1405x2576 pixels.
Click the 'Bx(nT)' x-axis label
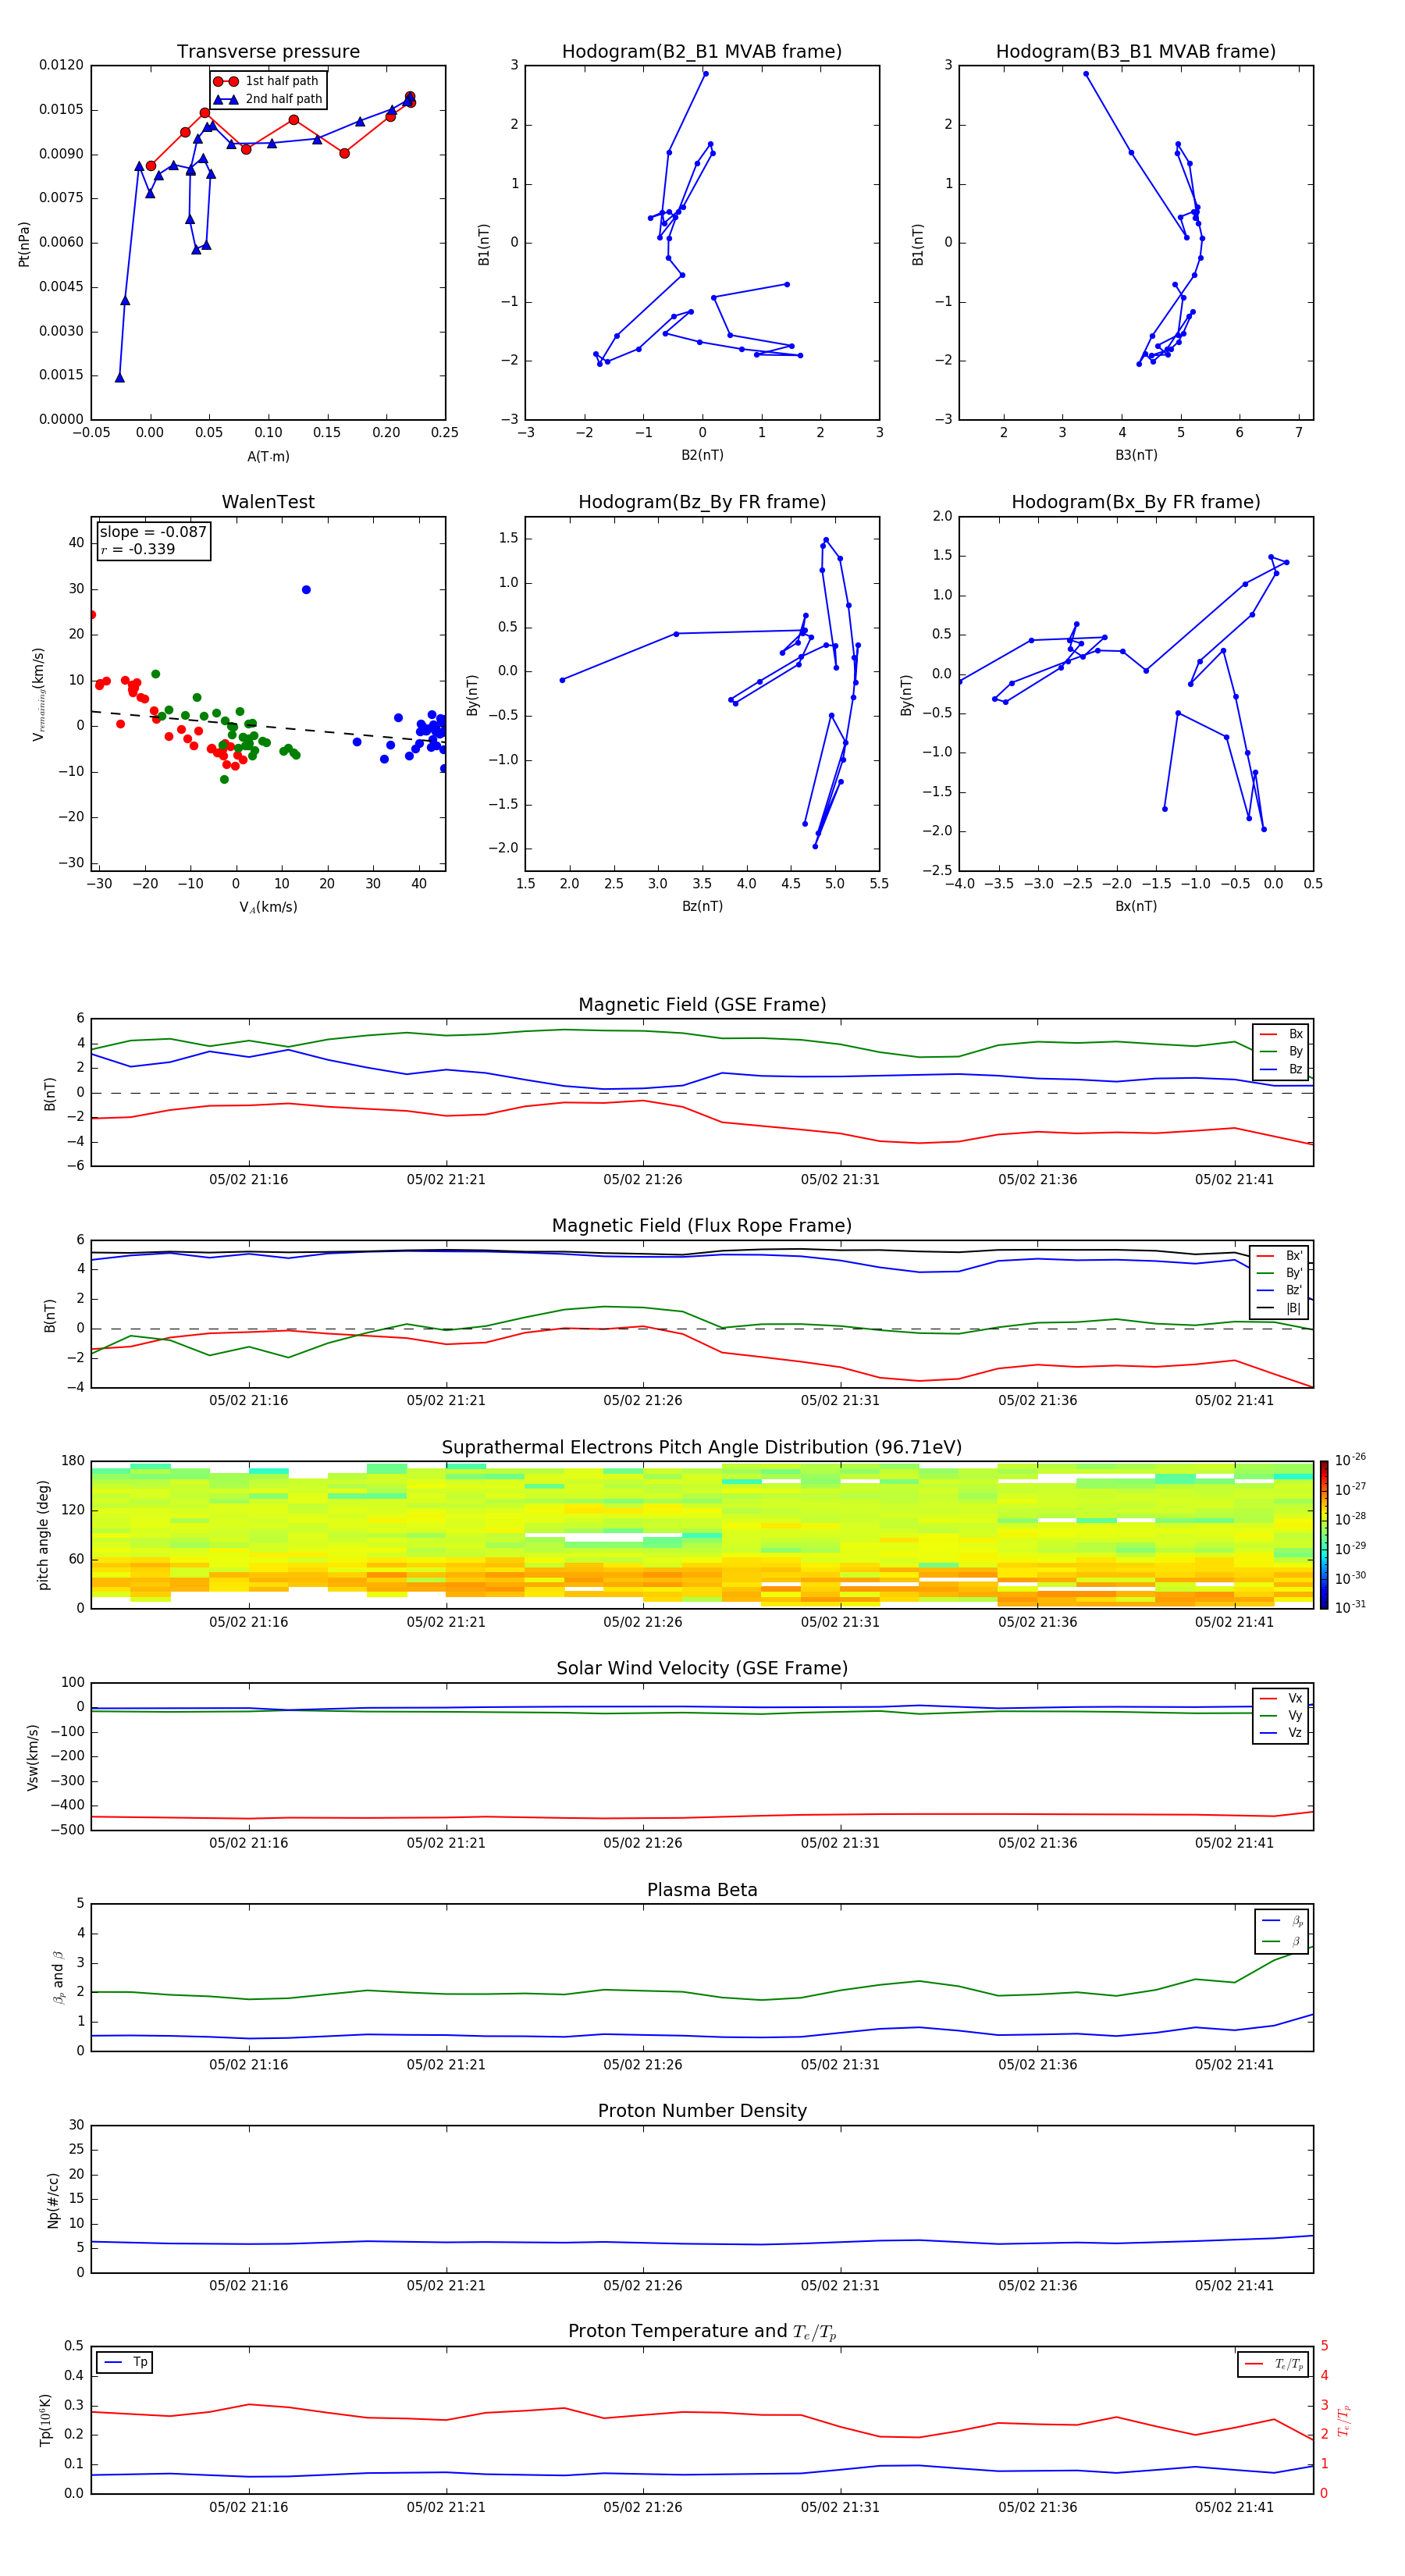click(x=1136, y=906)
